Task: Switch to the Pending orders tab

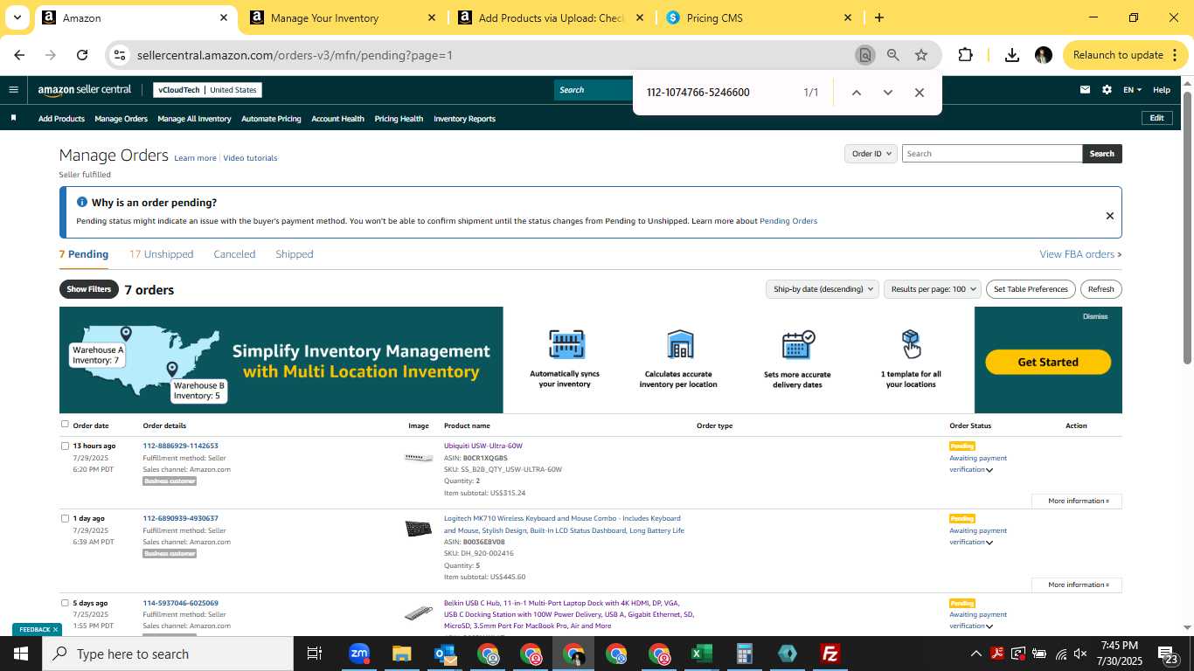Action: (x=84, y=254)
